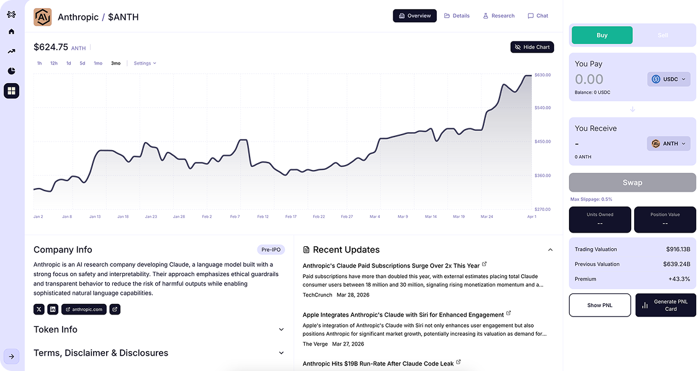
Task: Switch to the Research tab
Action: 498,16
